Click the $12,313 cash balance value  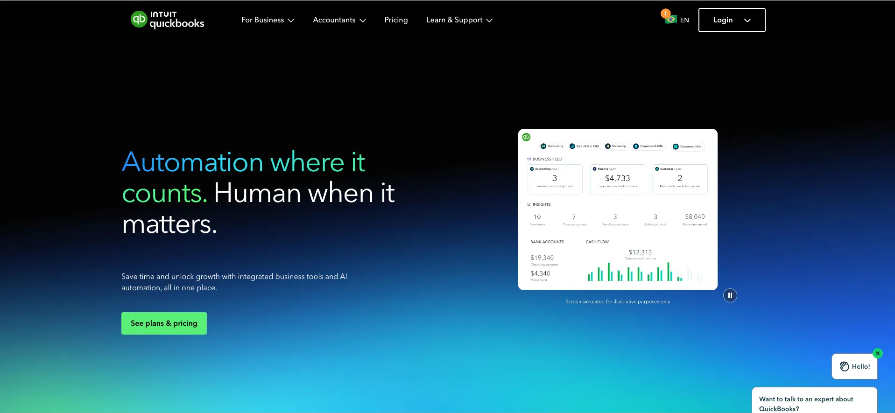(640, 252)
